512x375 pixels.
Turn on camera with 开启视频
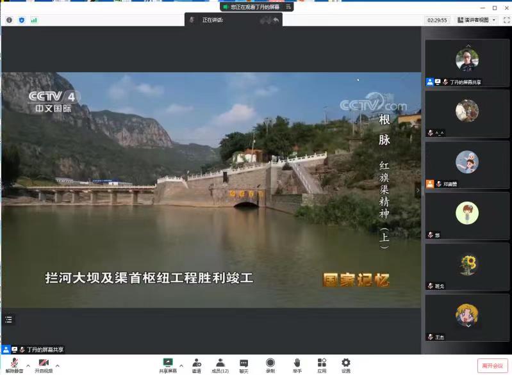click(44, 365)
